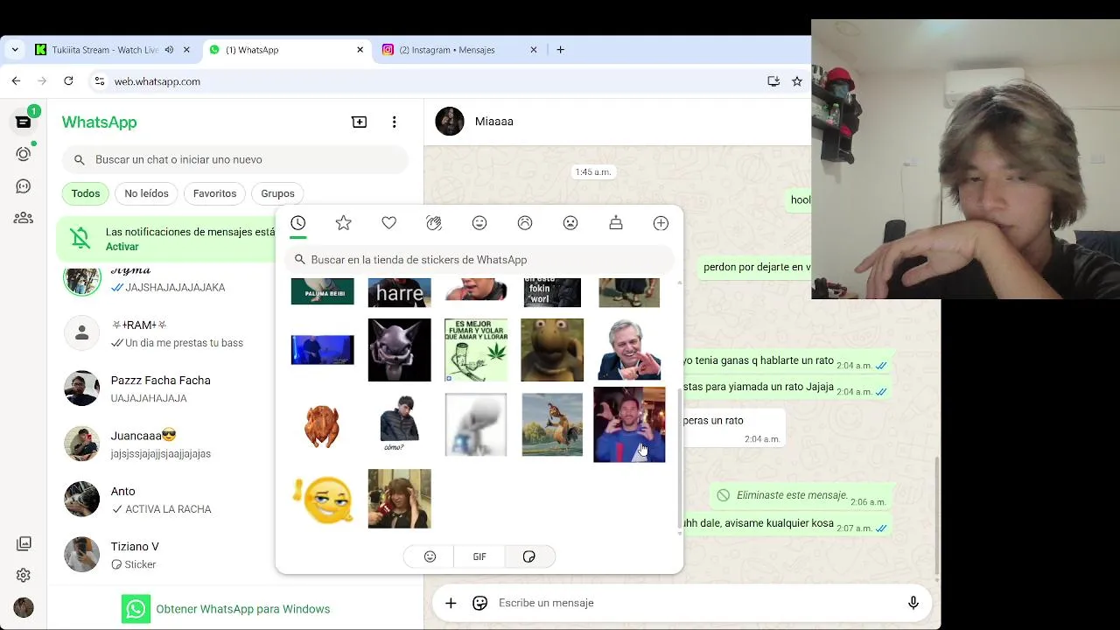
Task: Open the Status updates icon
Action: coord(24,154)
